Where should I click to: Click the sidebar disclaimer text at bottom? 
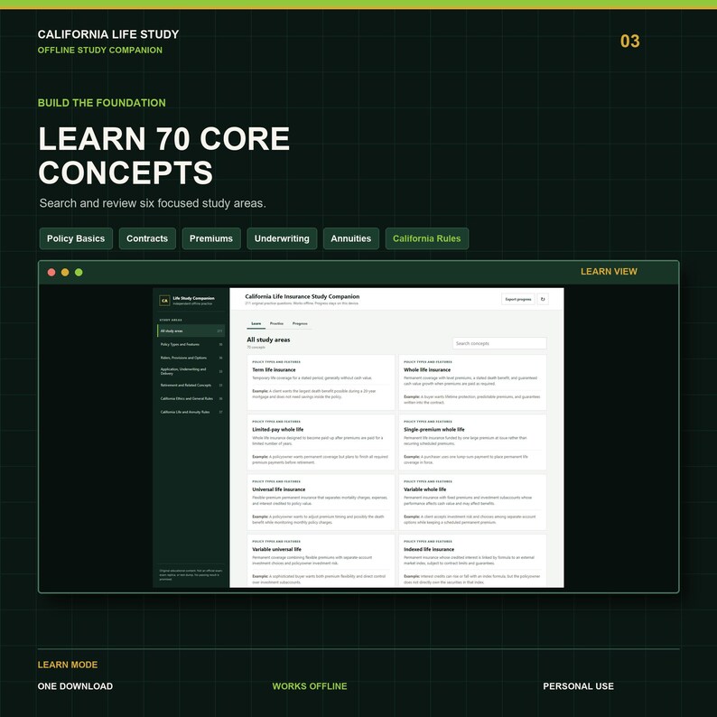191,575
